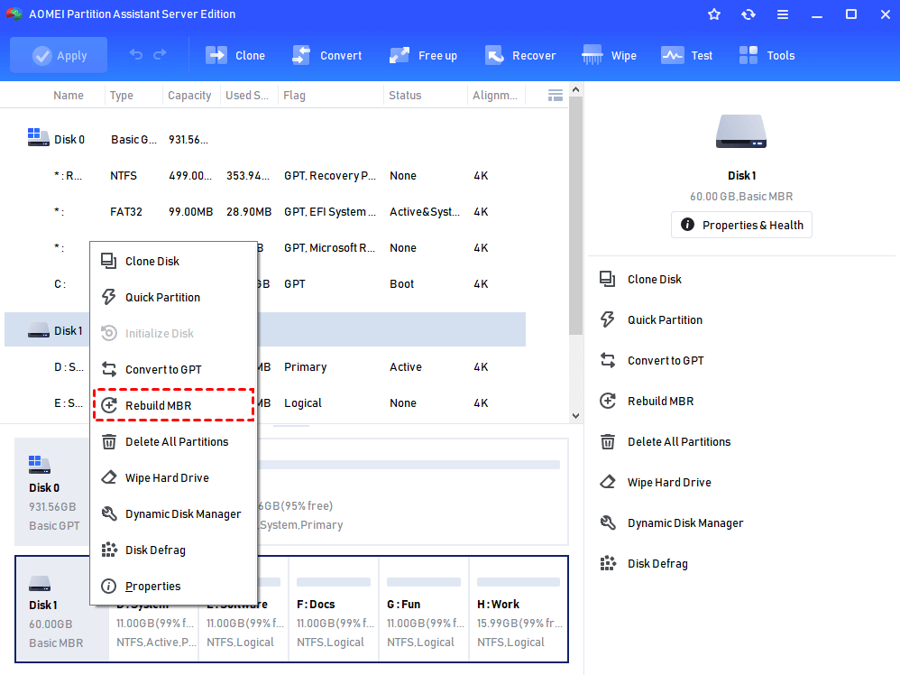Click the Rebuild MBR icon in the right panel

click(x=607, y=401)
